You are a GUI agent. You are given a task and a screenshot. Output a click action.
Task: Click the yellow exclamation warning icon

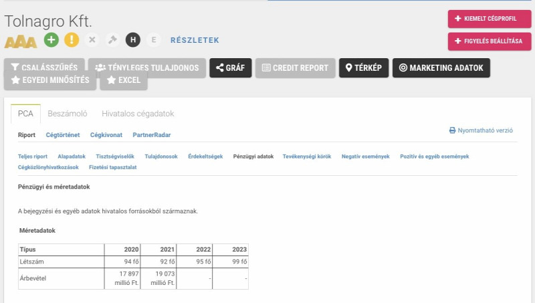coord(72,40)
